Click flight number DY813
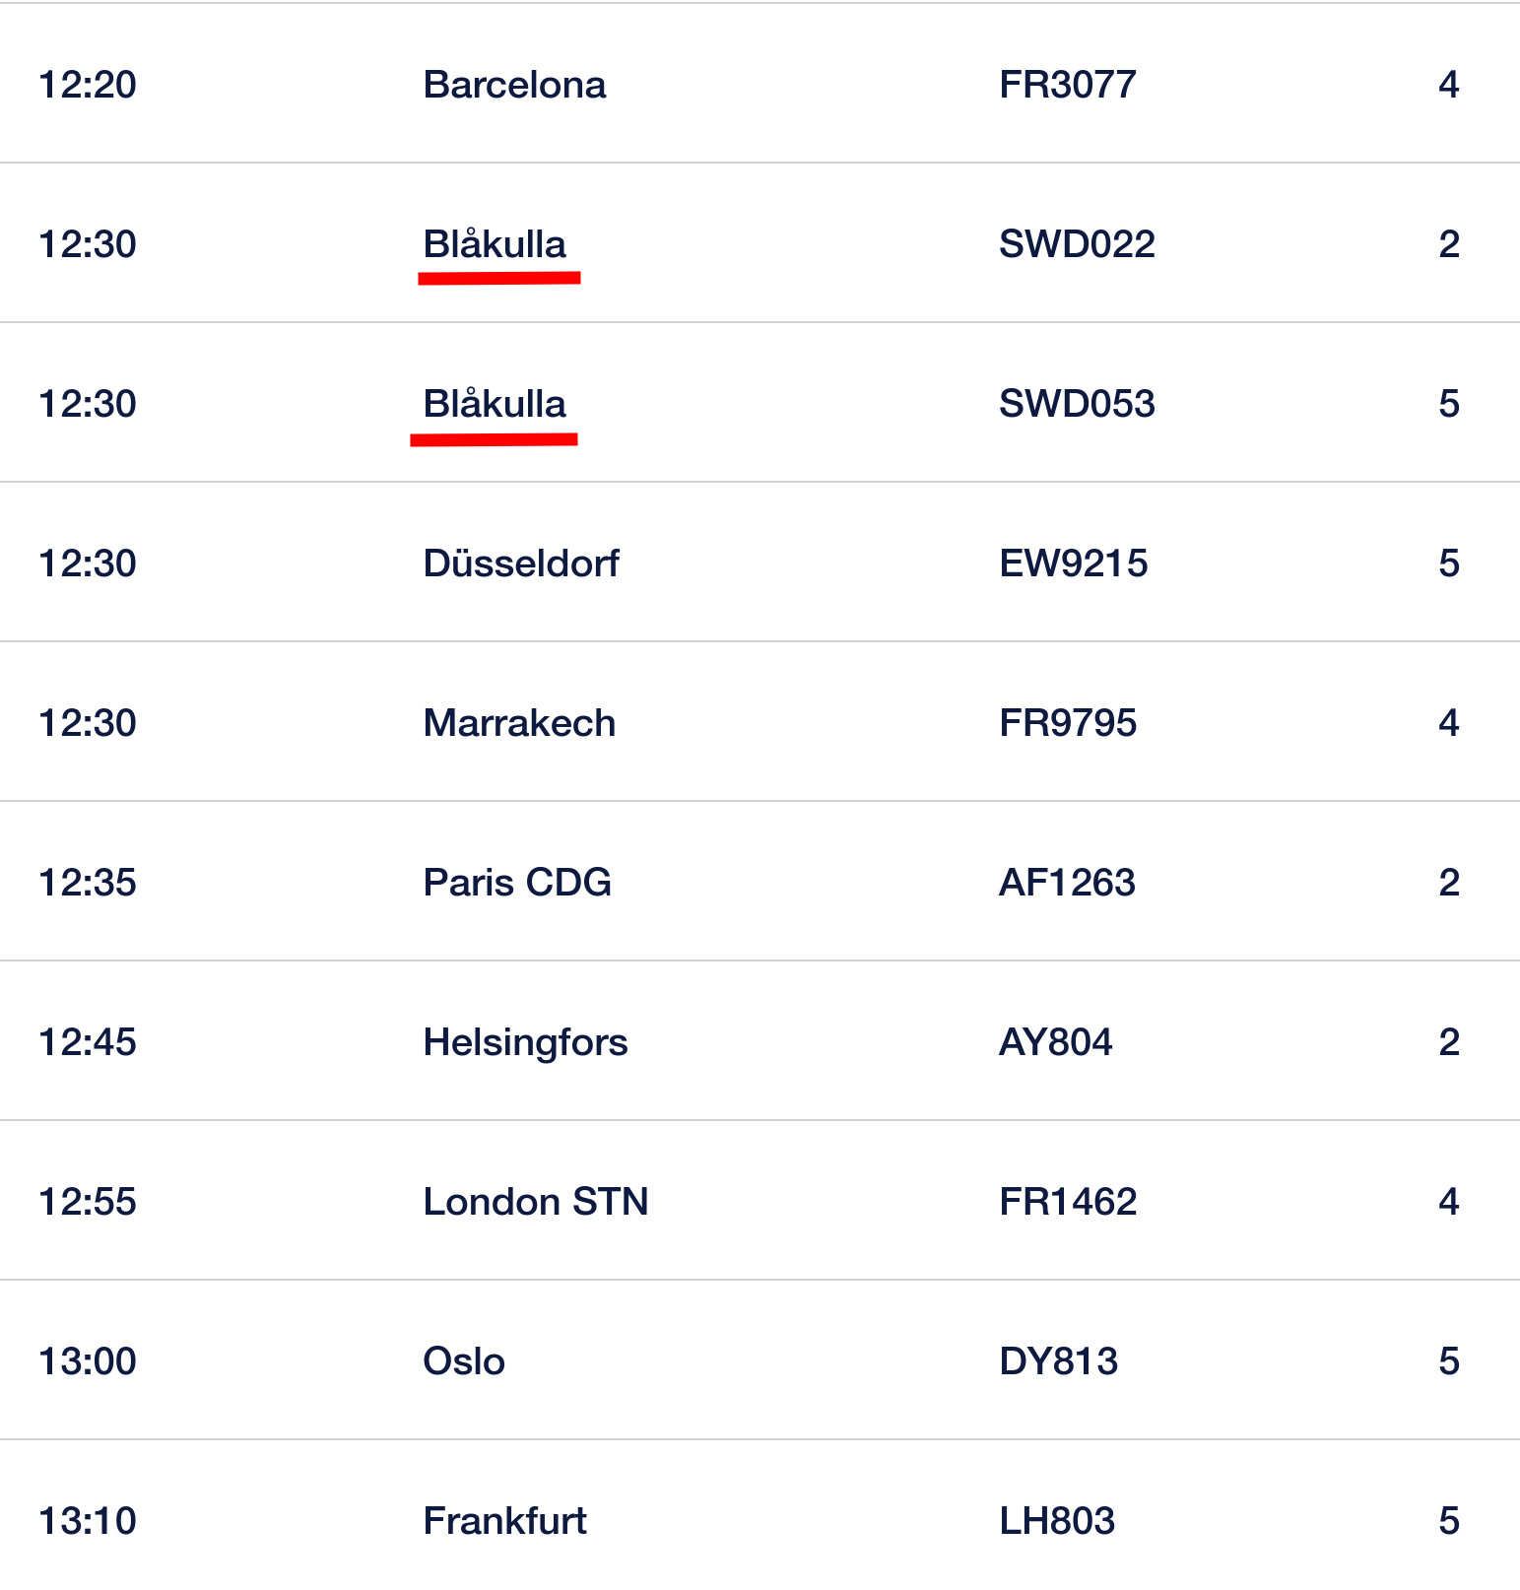1520x1590 pixels. [1058, 1361]
